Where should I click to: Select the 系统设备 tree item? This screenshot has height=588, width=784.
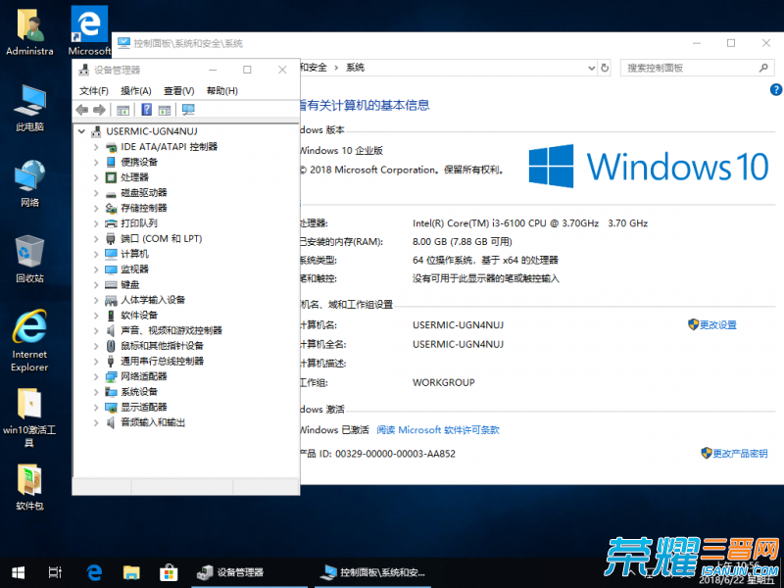tap(139, 391)
